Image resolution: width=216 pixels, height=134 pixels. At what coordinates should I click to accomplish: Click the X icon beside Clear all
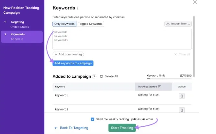175,54
